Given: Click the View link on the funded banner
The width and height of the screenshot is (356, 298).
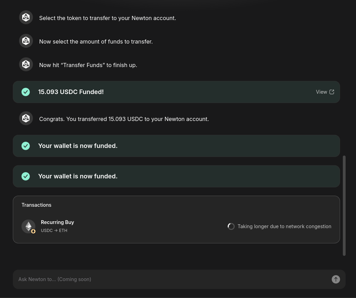Looking at the screenshot, I should point(321,92).
